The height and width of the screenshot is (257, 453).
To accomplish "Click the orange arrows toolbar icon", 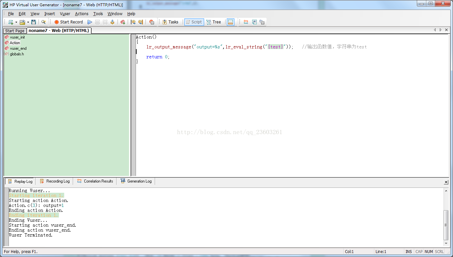I will click(x=246, y=22).
